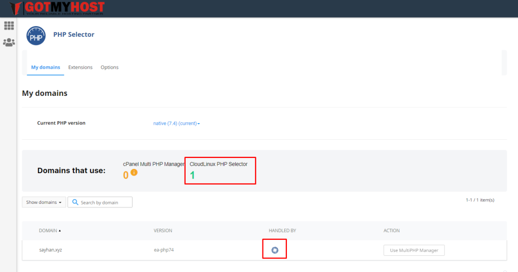Click the VERSION column header
518x272 pixels.
163,231
